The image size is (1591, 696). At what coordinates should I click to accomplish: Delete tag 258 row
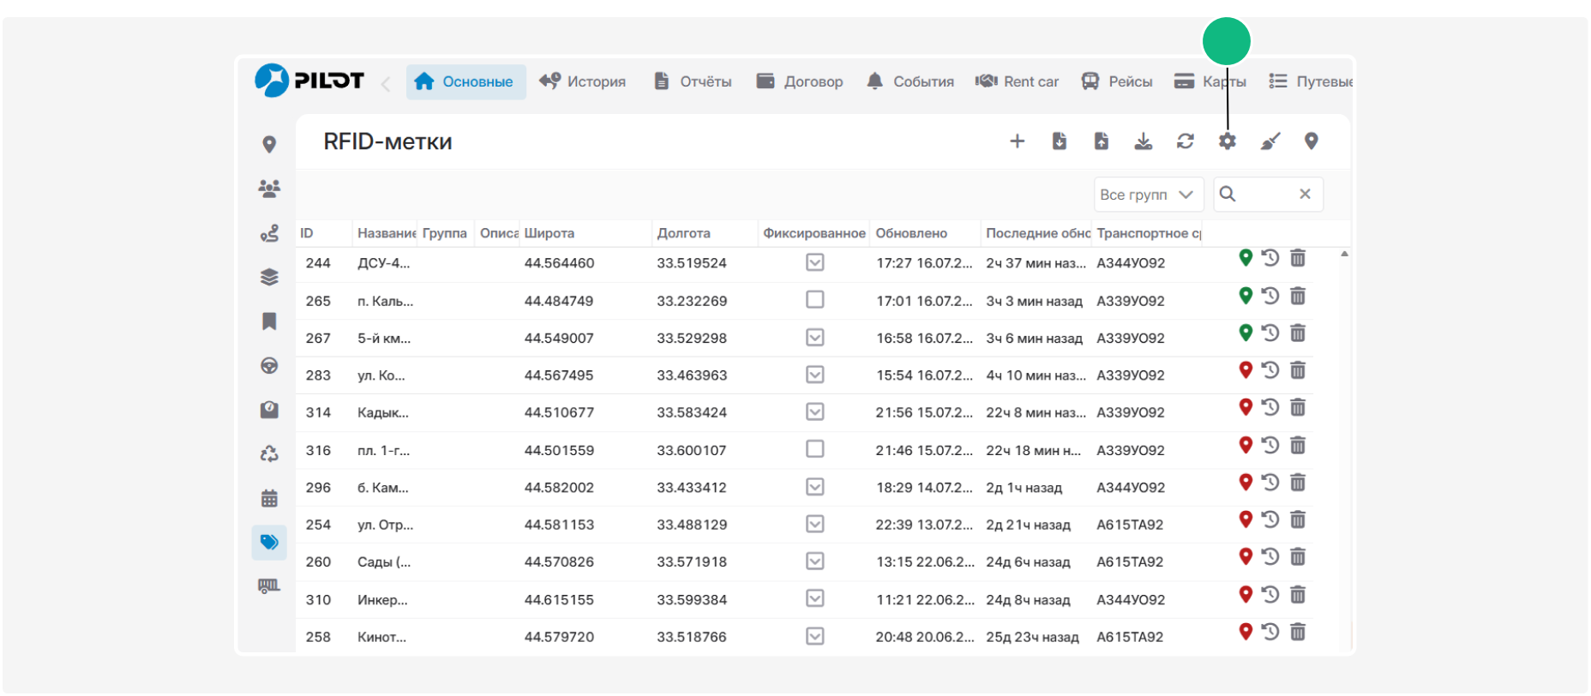1298,632
